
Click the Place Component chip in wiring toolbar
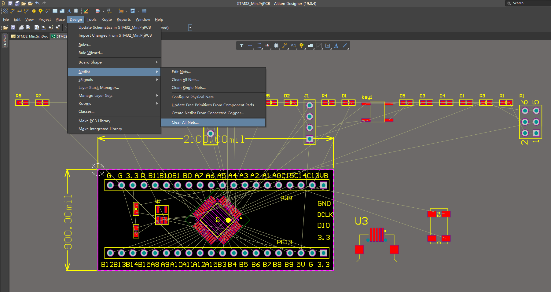[x=76, y=11]
